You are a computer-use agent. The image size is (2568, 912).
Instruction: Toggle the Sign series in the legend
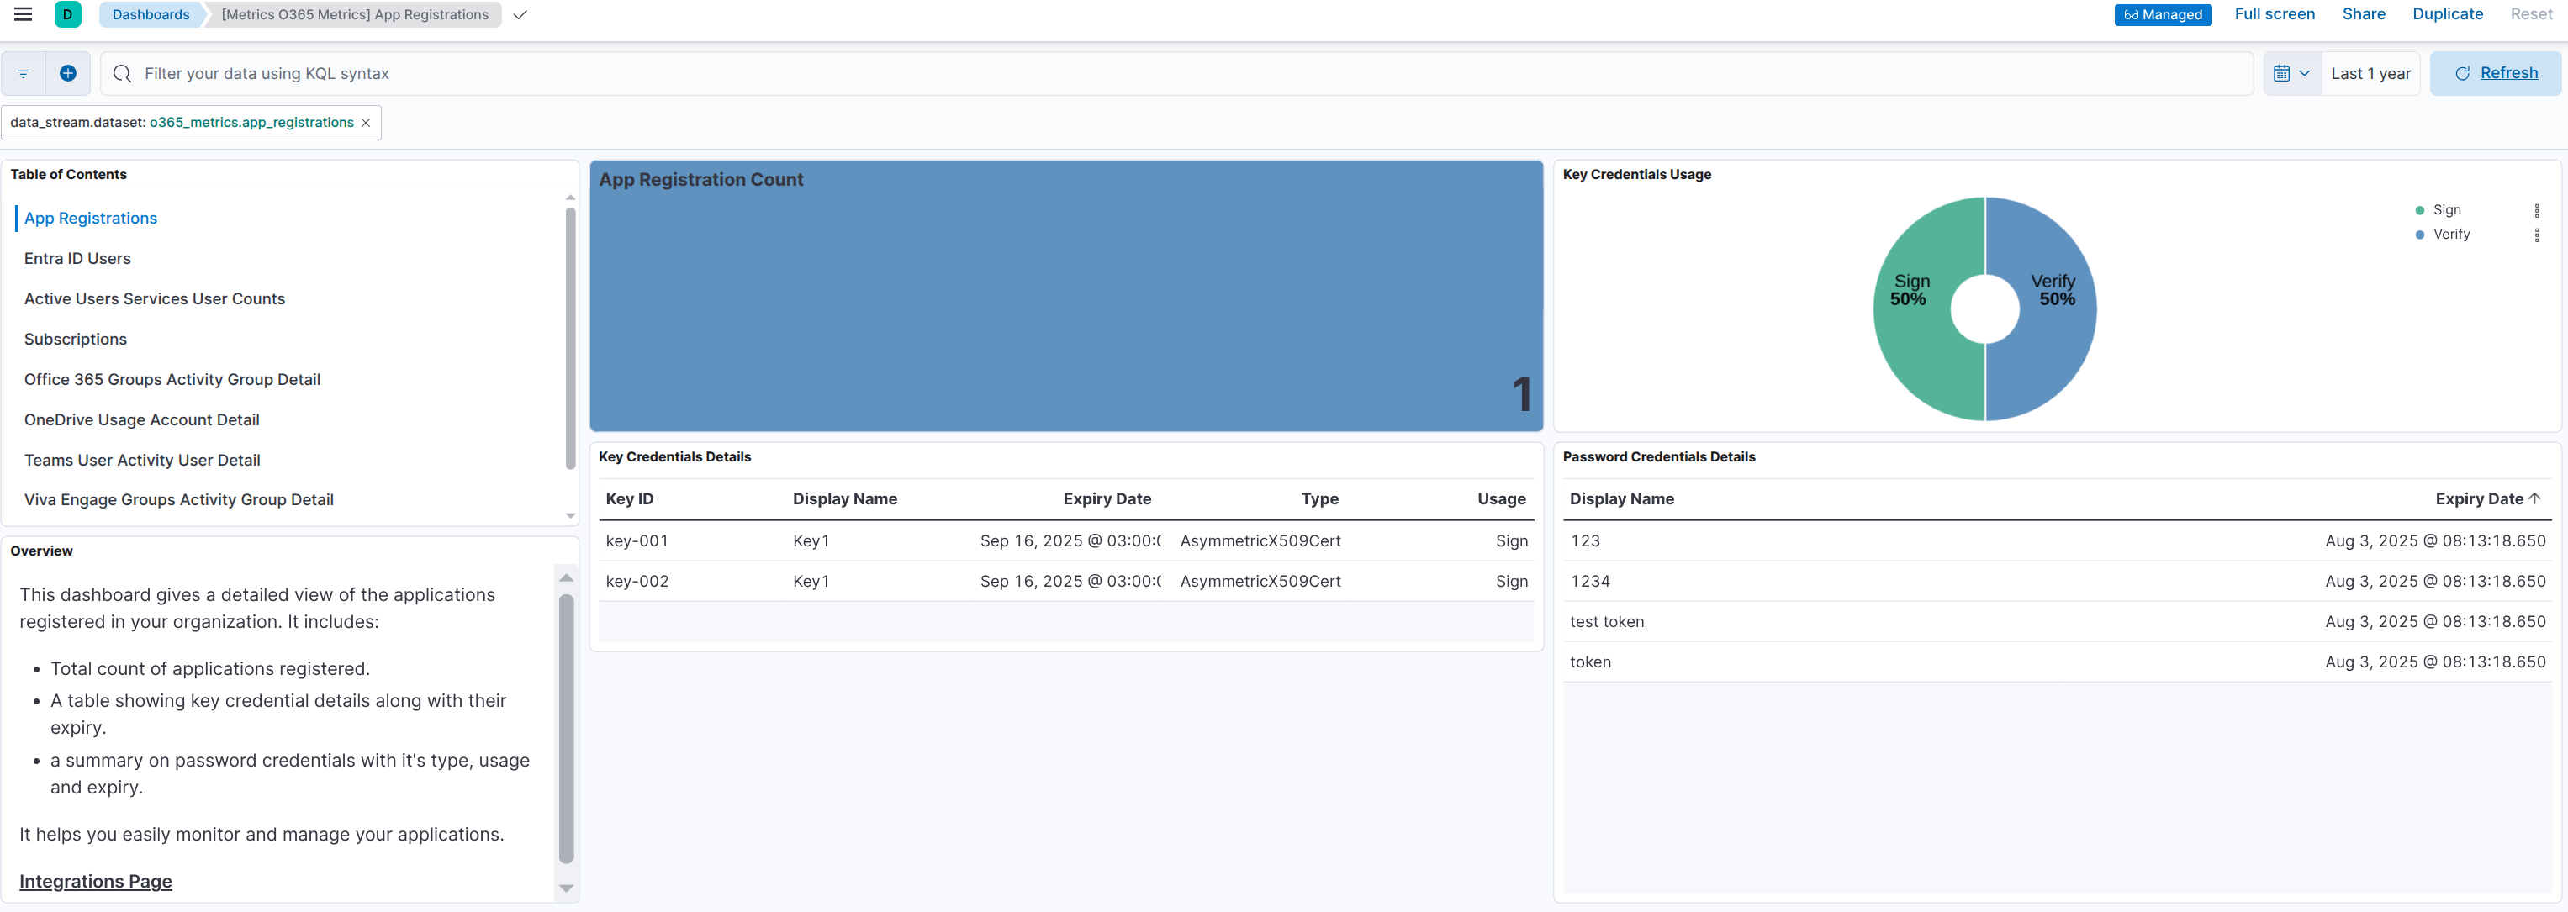(x=2448, y=209)
